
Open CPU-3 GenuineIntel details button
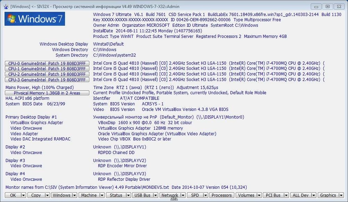point(47,80)
